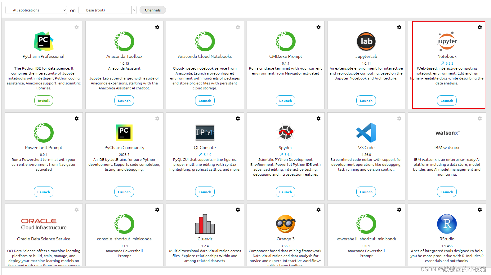Click the CMD.exe Prompt logo icon
491x275 pixels.
click(286, 41)
